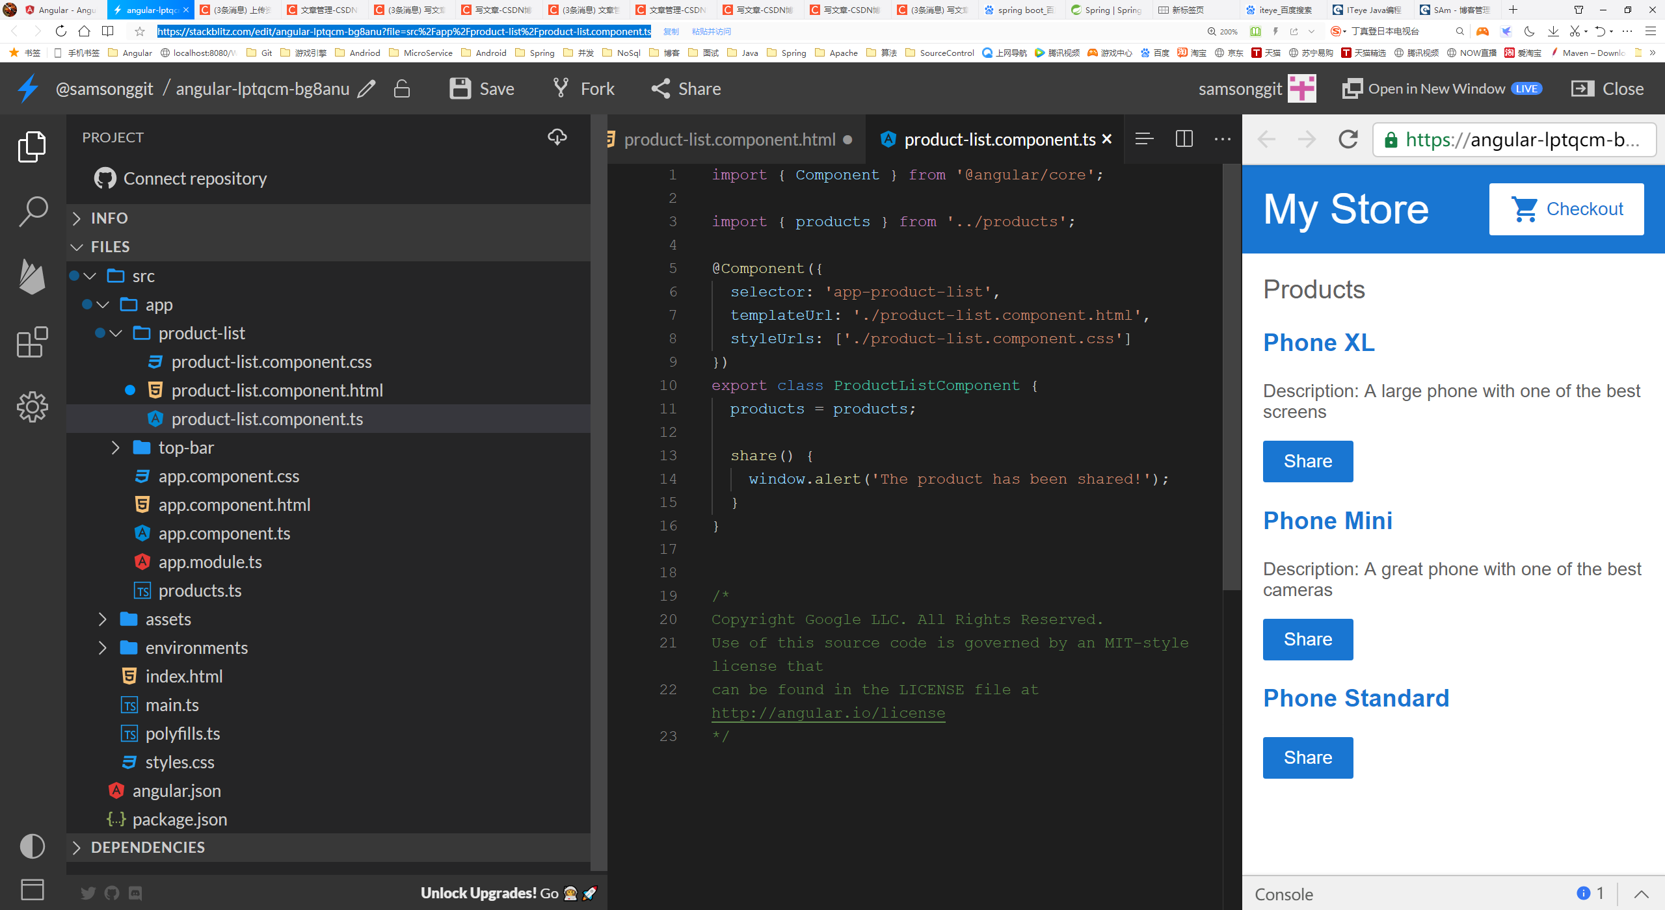Close the preview pane with Close button
This screenshot has height=910, width=1665.
pyautogui.click(x=1608, y=88)
